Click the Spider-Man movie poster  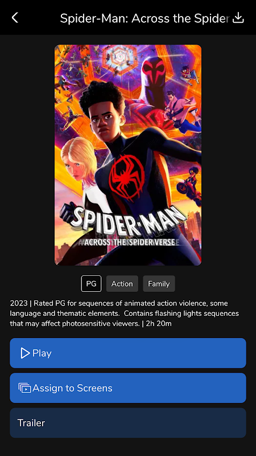[128, 155]
